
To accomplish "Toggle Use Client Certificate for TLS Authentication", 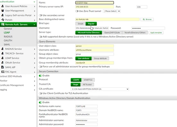I will coord(40,93).
